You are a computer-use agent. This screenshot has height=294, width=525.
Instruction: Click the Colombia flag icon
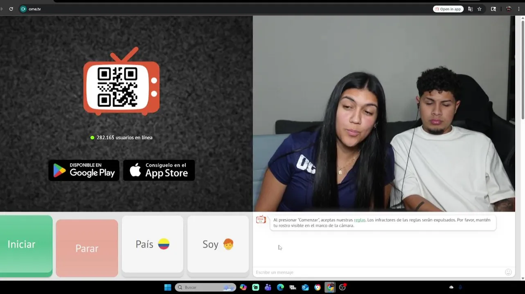(164, 244)
